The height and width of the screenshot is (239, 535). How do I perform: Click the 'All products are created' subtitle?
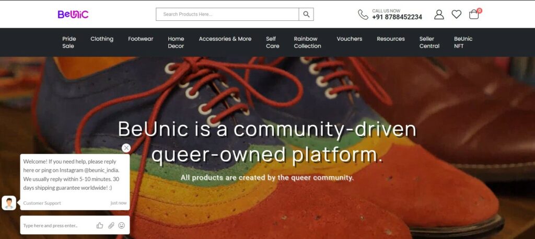[267, 177]
